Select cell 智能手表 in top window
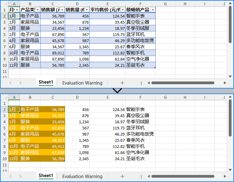Image resolution: width=234 pixels, height=182 pixels. coord(140,16)
